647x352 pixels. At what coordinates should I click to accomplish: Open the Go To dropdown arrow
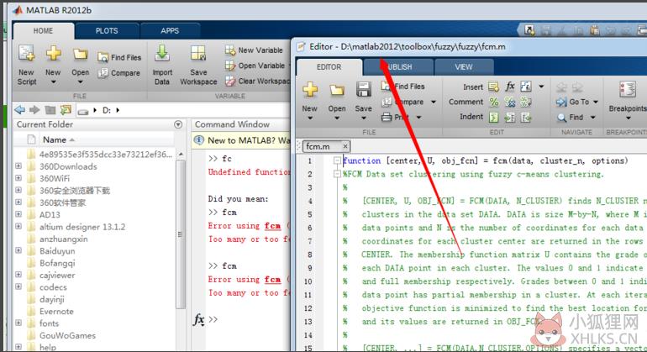click(596, 102)
